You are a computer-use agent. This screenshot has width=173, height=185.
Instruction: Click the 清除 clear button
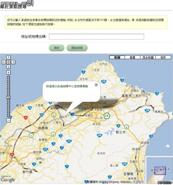click(56, 48)
